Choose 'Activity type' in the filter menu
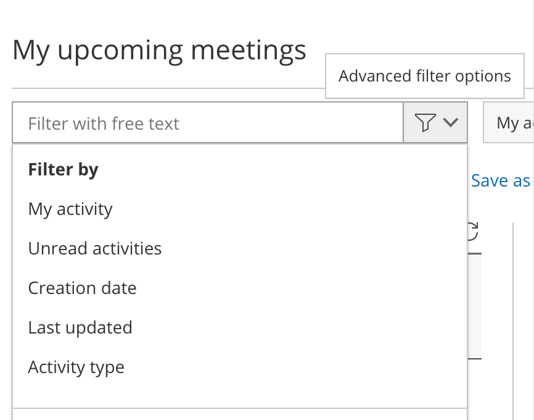This screenshot has height=420, width=534. [76, 367]
